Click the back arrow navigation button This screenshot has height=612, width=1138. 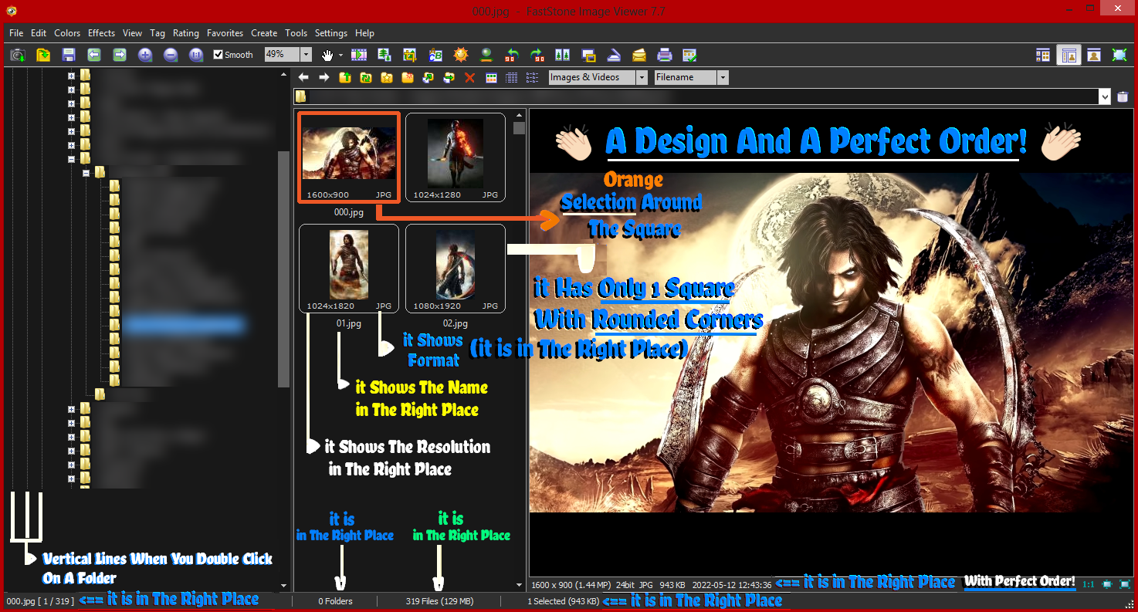coord(303,77)
